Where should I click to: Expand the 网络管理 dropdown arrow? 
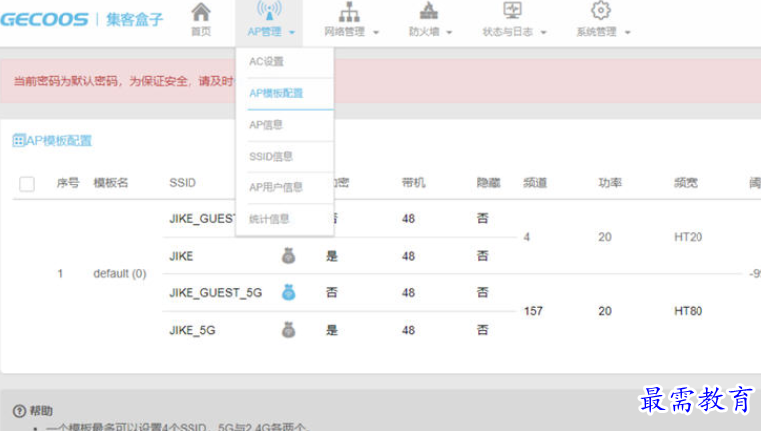(376, 32)
